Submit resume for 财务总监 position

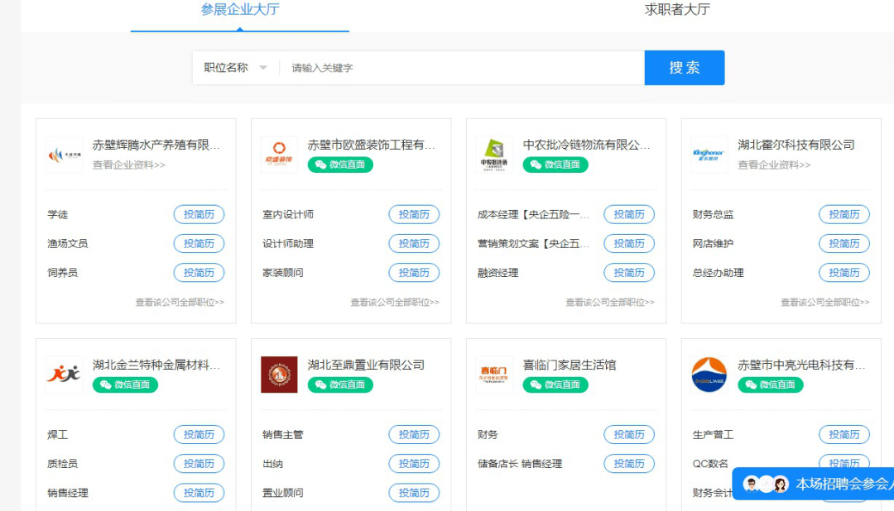[844, 214]
